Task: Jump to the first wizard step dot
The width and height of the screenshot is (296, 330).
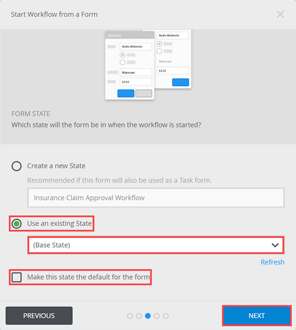Action: click(x=130, y=316)
